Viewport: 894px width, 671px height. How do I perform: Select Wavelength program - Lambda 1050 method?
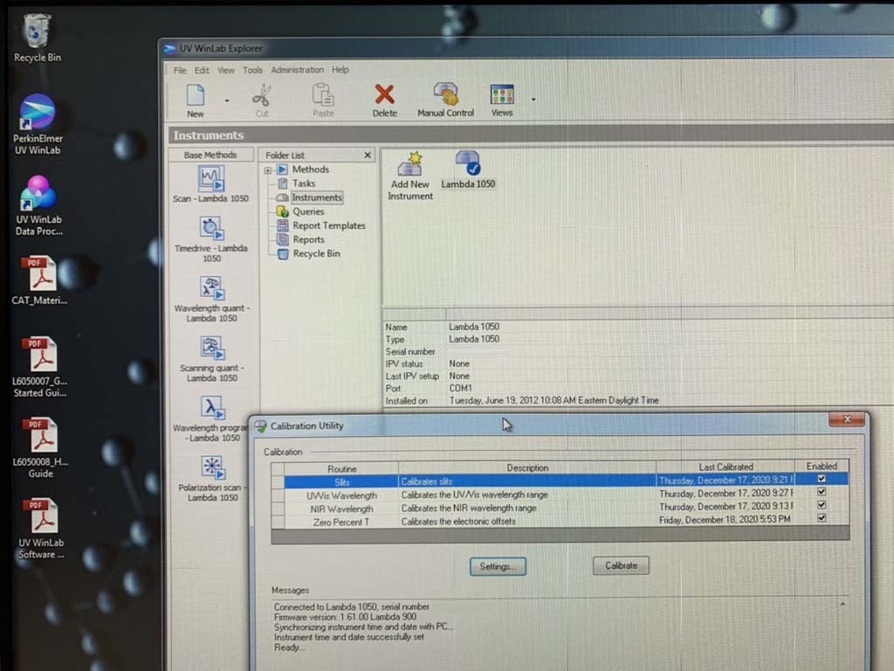tap(211, 419)
